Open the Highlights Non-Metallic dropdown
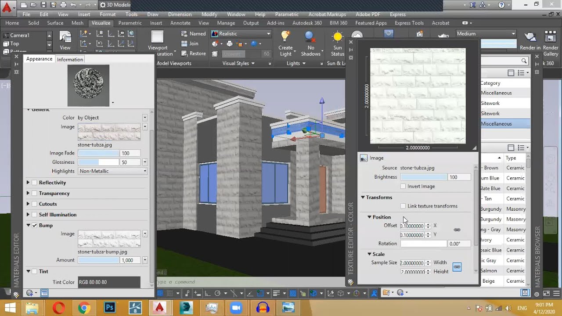The height and width of the screenshot is (316, 562). tap(112, 171)
